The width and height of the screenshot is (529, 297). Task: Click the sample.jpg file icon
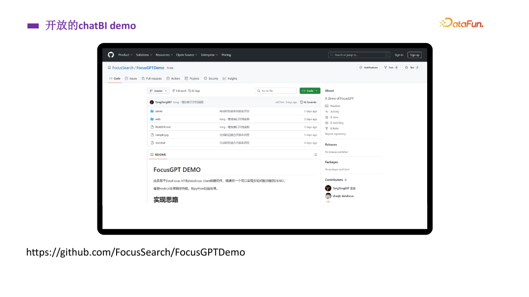click(152, 135)
